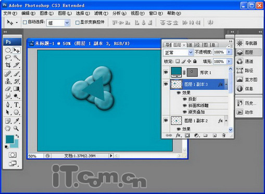Hide the 图层 1 副本 2 layer
The image size is (265, 194).
(x=166, y=120)
